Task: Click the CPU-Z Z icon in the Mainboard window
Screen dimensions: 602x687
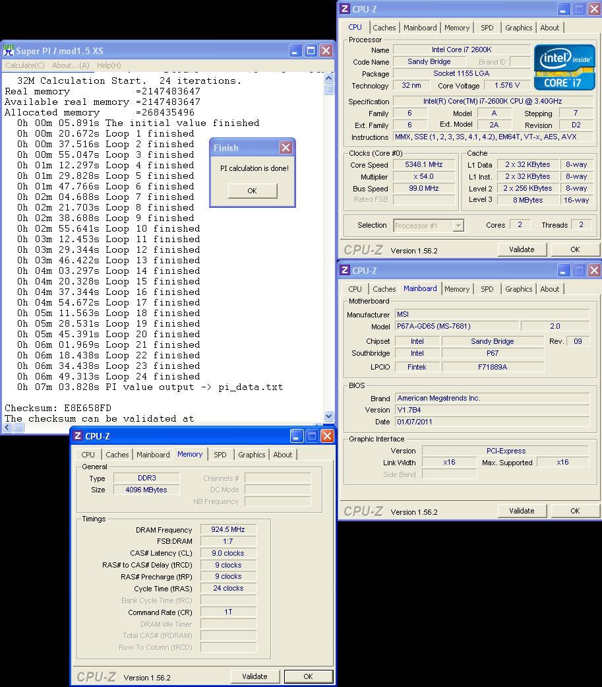Action: 345,271
